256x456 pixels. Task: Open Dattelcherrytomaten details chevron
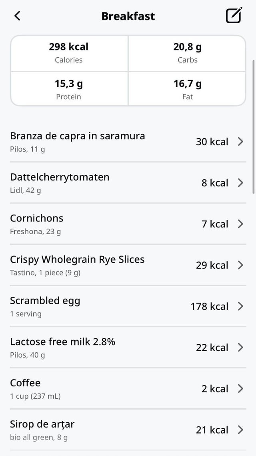[240, 183]
